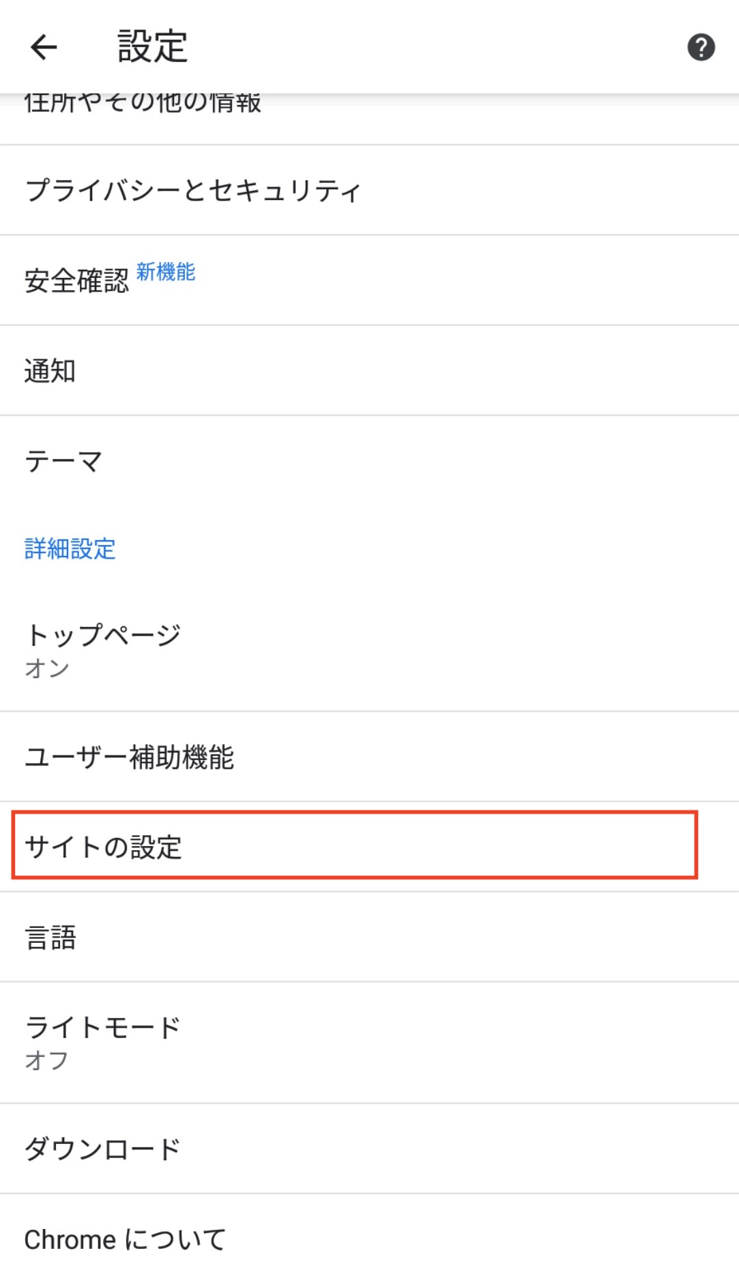Viewport: 739px width, 1281px height.
Task: Tap the back arrow icon
Action: [44, 47]
